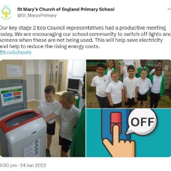Viewport: 171px width, 171px height.
Task: Click the notice sheet on the wall
Action: tap(15, 71)
